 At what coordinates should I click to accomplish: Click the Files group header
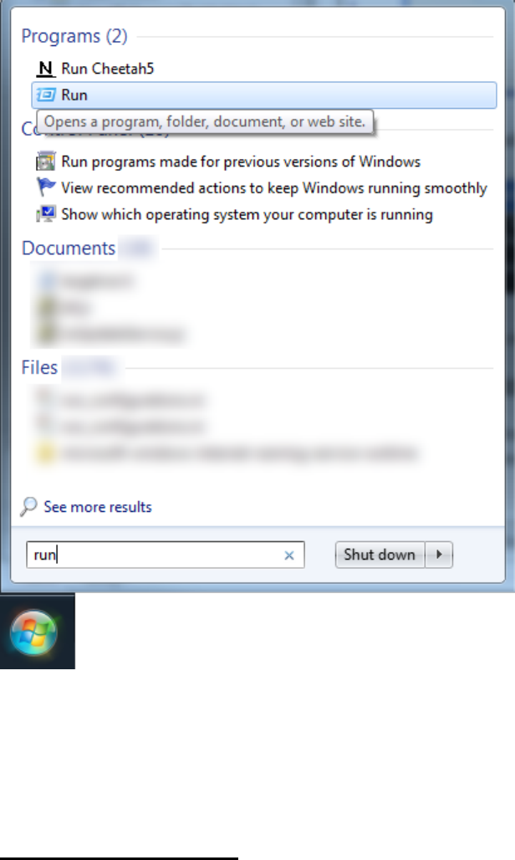click(x=39, y=367)
